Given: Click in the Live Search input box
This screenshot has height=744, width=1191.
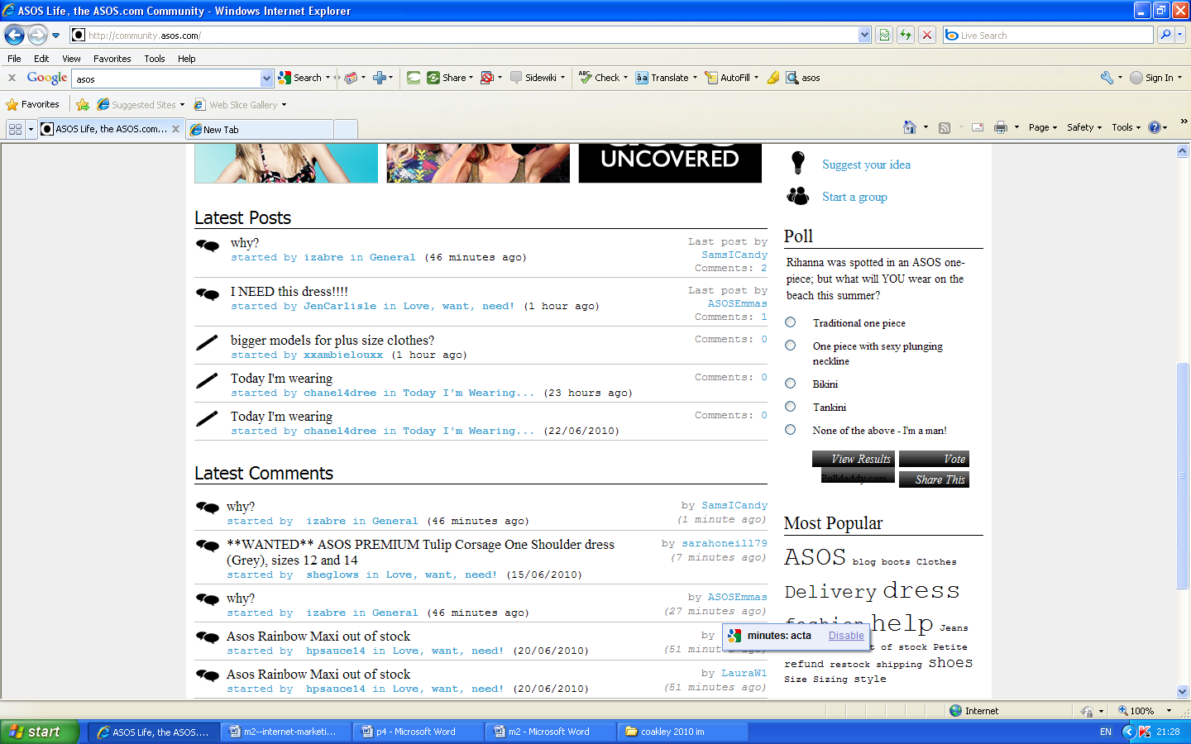Looking at the screenshot, I should (x=1048, y=35).
